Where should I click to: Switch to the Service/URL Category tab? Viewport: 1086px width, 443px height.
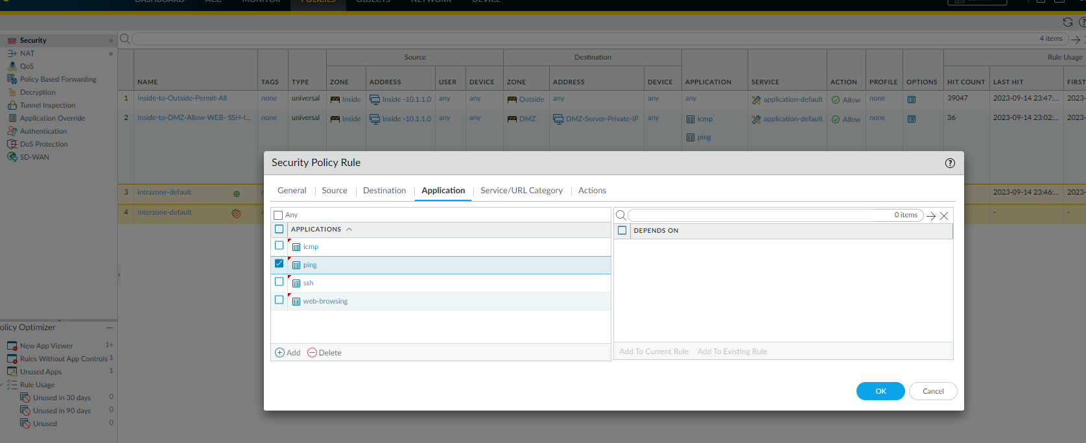(521, 191)
